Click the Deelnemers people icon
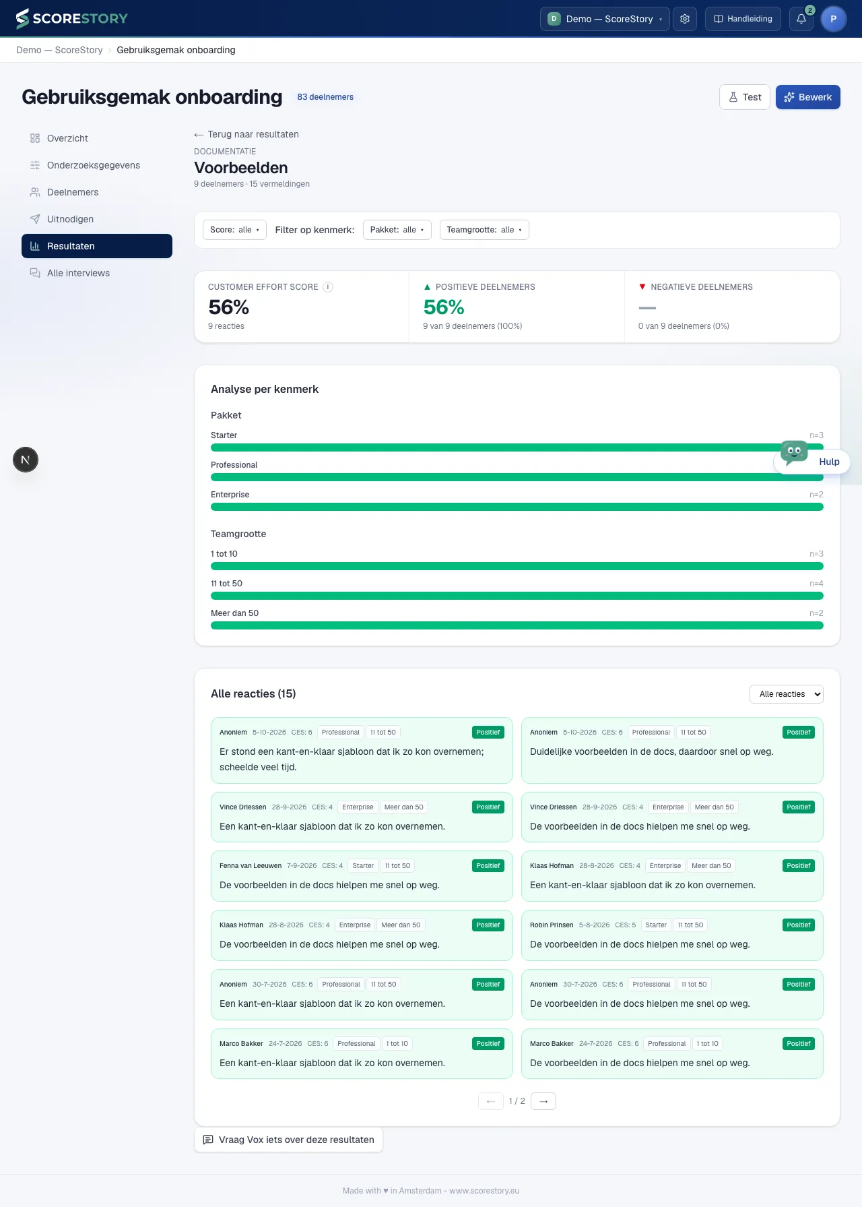This screenshot has width=862, height=1207. click(x=35, y=192)
